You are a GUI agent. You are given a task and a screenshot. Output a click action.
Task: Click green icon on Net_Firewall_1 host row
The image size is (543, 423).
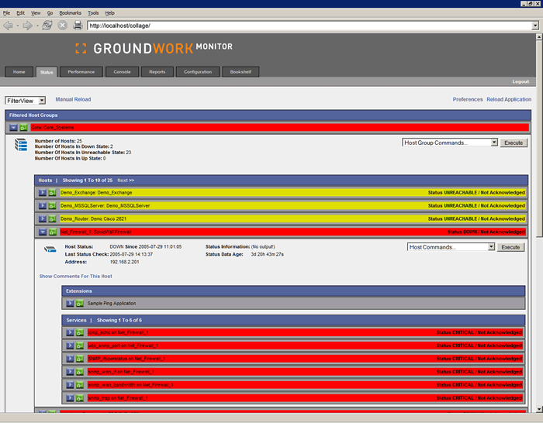coord(52,232)
